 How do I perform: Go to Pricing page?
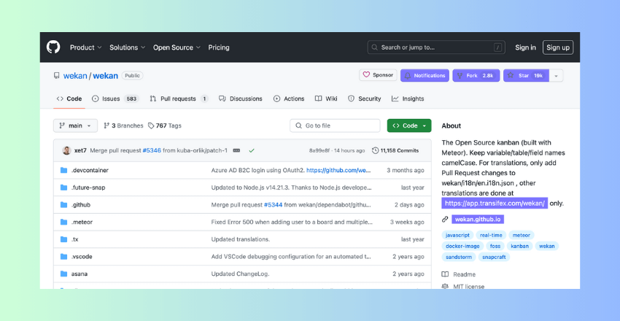[x=219, y=47]
